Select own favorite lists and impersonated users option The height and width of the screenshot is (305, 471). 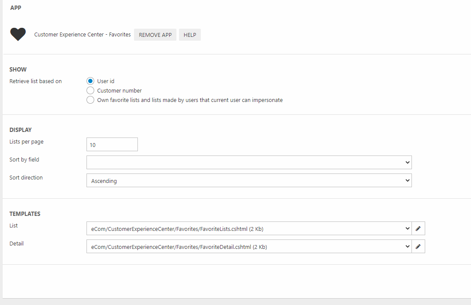pos(90,100)
